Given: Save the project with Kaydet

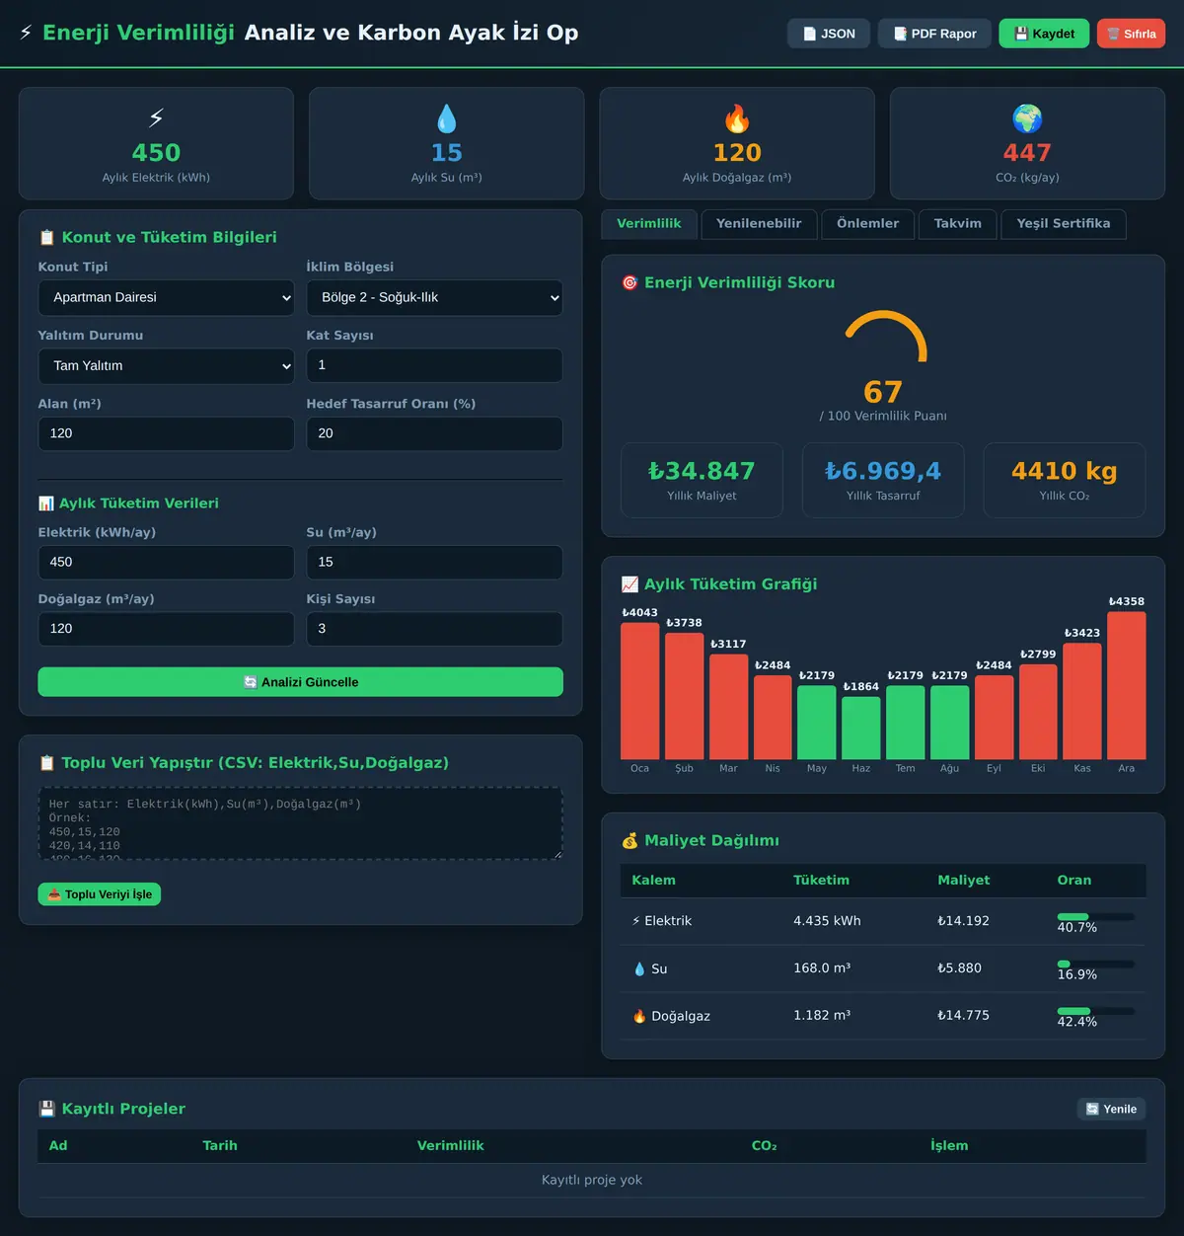Looking at the screenshot, I should pos(1044,34).
